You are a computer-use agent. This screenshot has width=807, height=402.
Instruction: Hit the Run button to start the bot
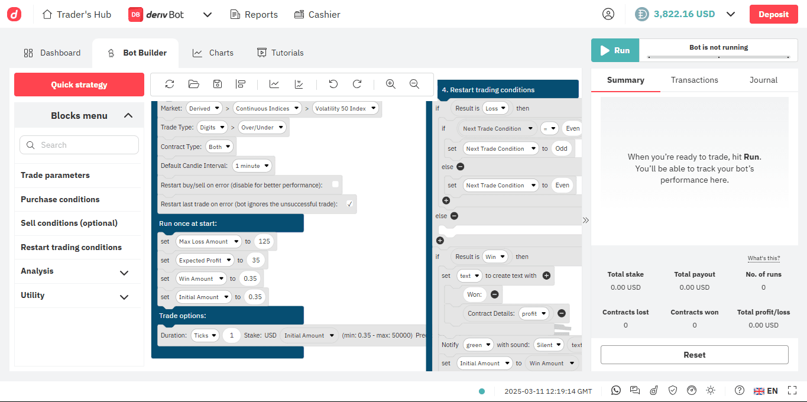(x=615, y=50)
